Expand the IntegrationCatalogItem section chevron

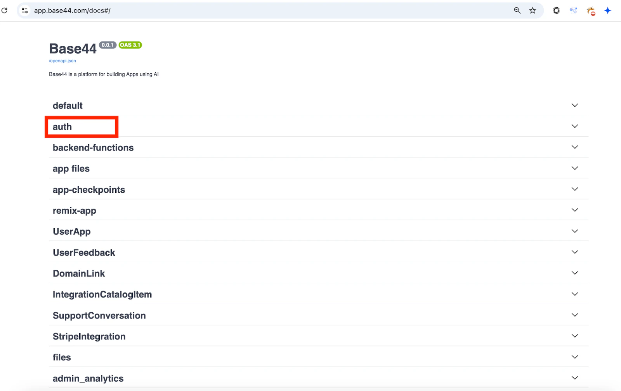pyautogui.click(x=575, y=294)
